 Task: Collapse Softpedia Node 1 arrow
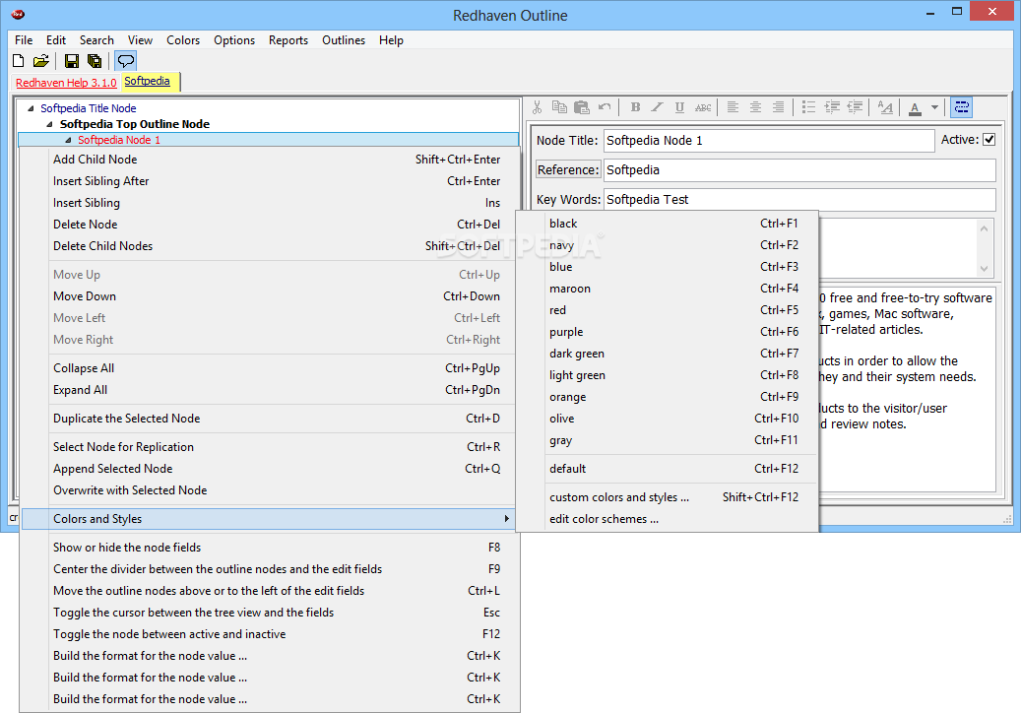tap(68, 140)
